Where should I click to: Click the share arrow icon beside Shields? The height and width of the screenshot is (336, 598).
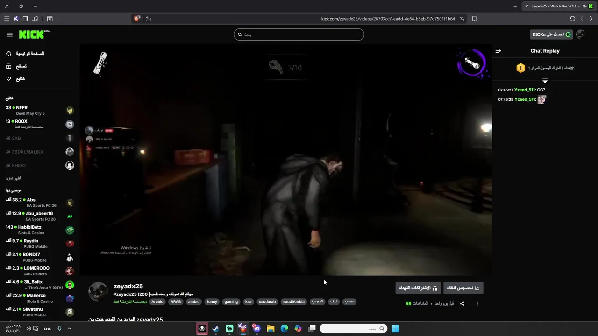(x=148, y=19)
